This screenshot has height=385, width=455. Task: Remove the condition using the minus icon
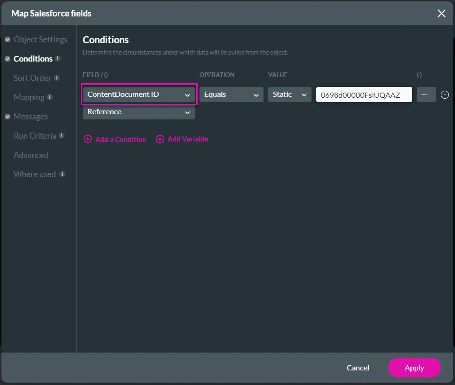pyautogui.click(x=445, y=94)
